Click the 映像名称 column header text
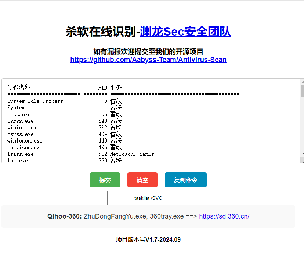The height and width of the screenshot is (263, 304). pos(19,87)
